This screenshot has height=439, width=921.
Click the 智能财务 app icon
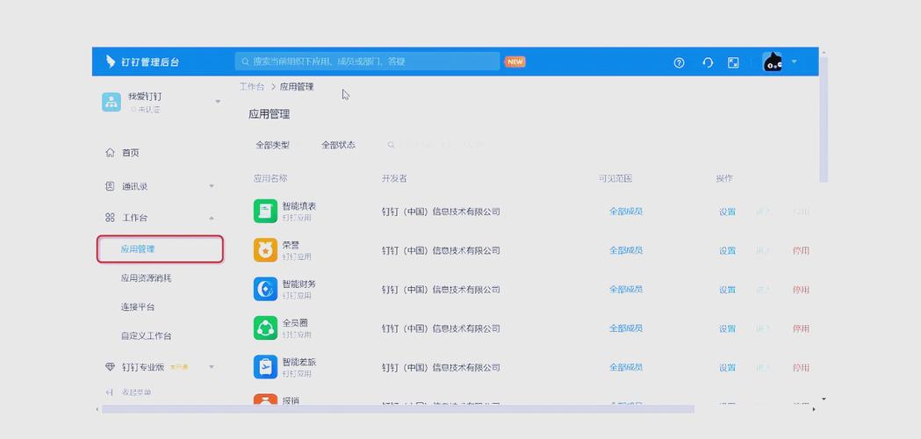(265, 289)
